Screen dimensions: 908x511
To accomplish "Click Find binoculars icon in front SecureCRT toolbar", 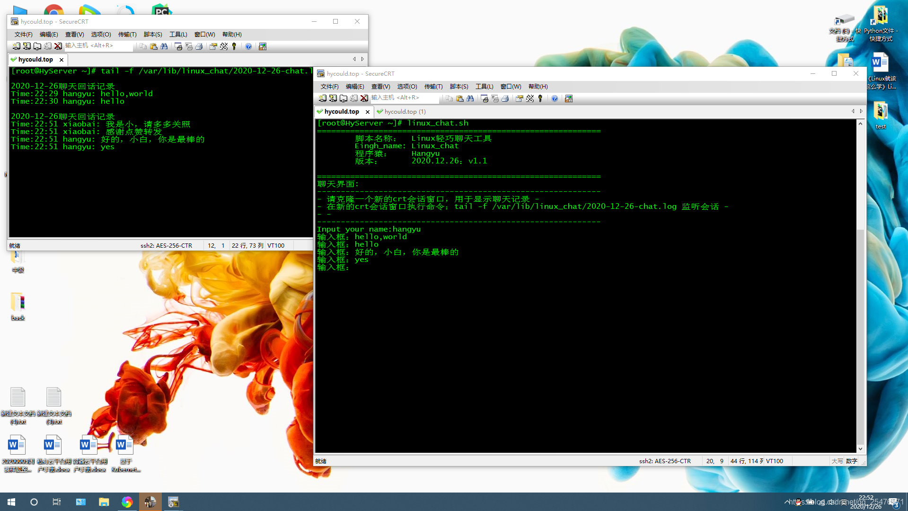I will [470, 98].
